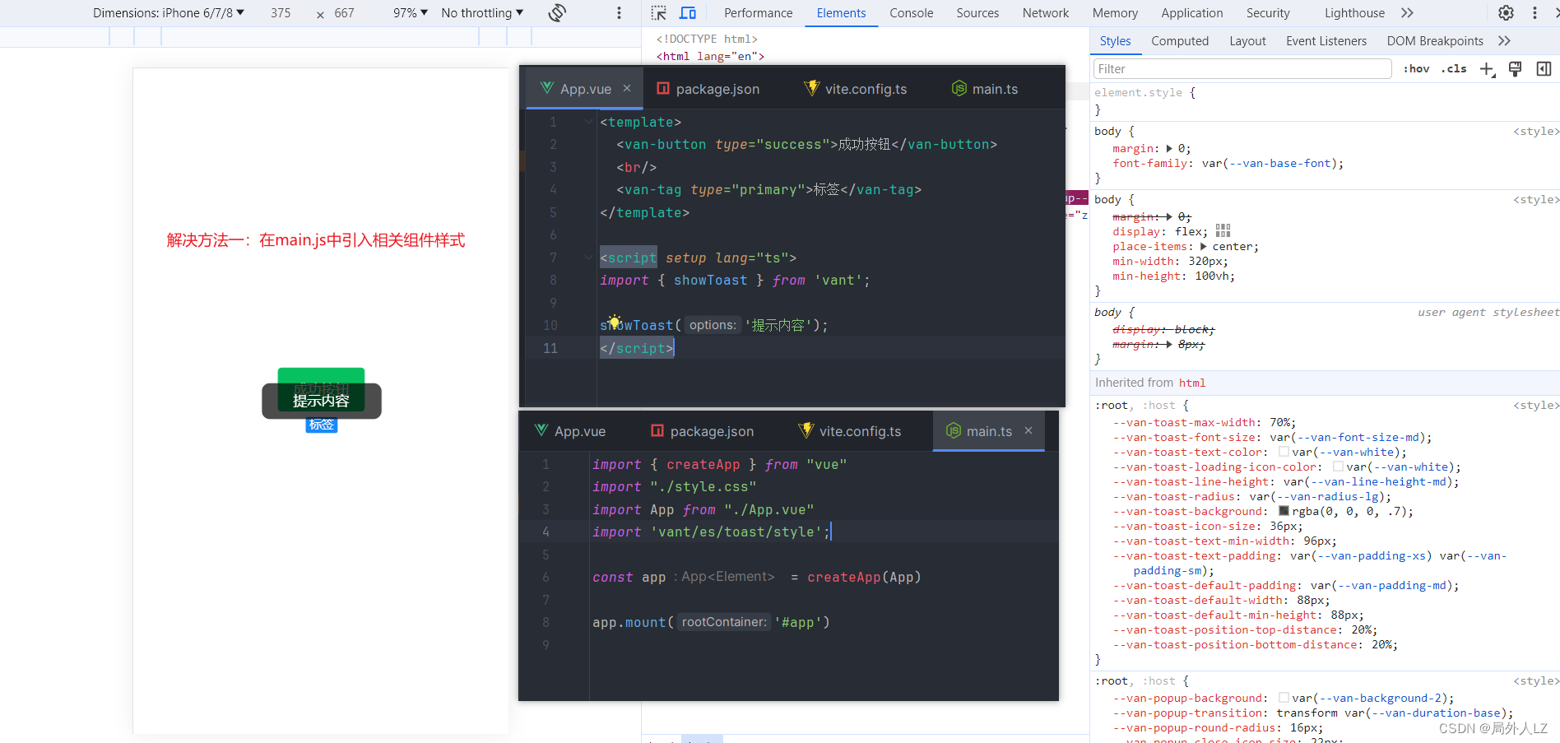Switch to App.vue tab in lower editor

pyautogui.click(x=570, y=431)
